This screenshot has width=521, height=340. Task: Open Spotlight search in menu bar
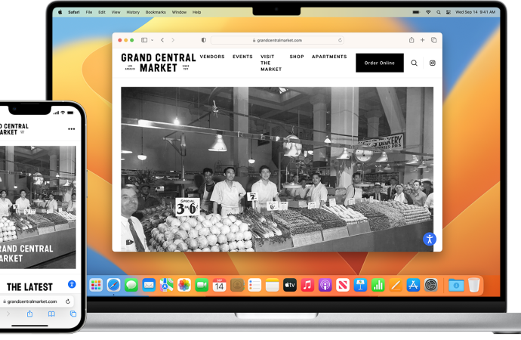point(439,12)
